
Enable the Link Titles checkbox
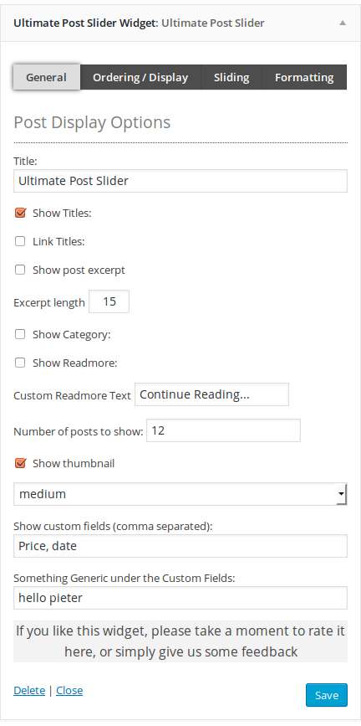(20, 241)
